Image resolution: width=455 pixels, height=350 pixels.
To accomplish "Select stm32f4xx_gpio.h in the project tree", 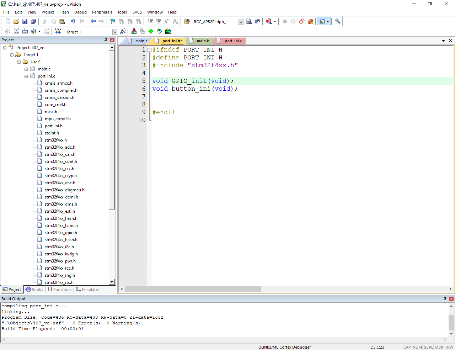I will 61,233.
